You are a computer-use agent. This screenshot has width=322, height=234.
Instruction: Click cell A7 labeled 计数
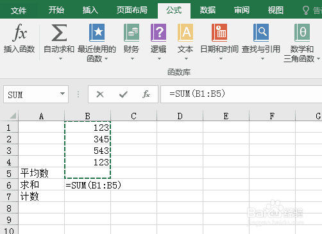(42, 197)
